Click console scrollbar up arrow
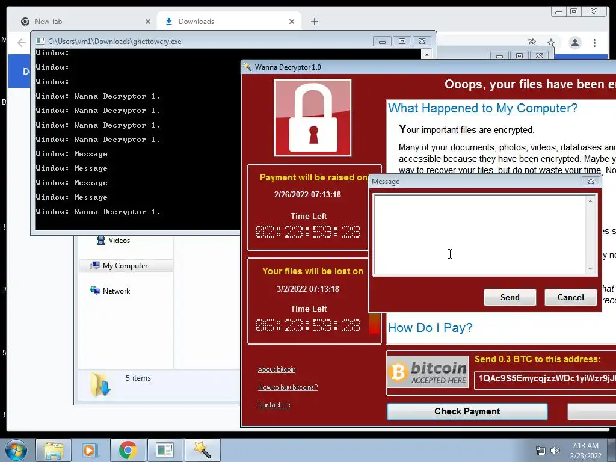The width and height of the screenshot is (616, 462). coord(427,54)
